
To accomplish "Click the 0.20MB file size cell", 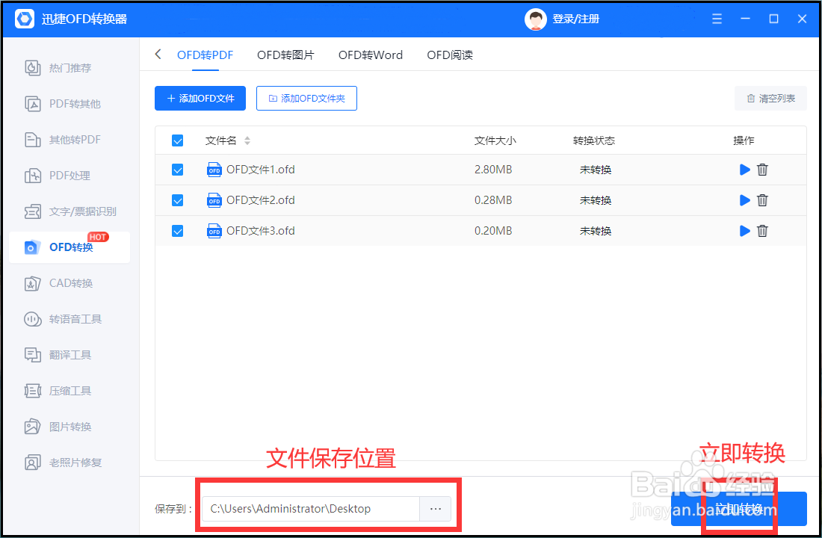I will click(493, 231).
